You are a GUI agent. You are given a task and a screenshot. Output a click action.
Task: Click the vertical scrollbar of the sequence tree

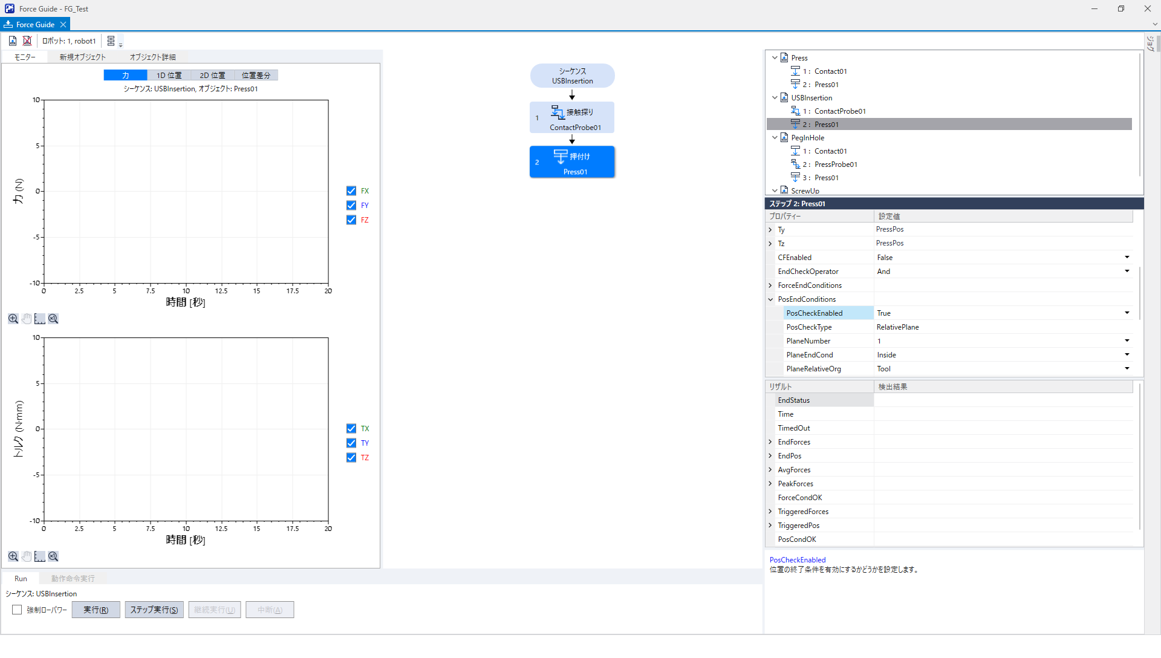pos(1140,115)
